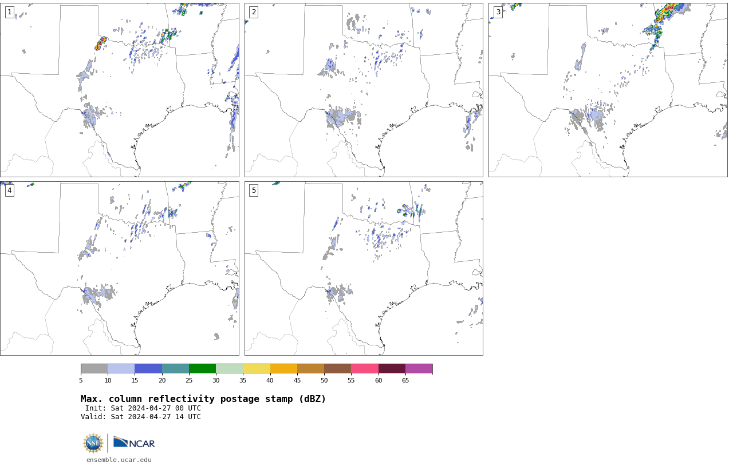Pick the pale green 30-35 dBZ swatch
The width and height of the screenshot is (733, 466).
(x=229, y=369)
